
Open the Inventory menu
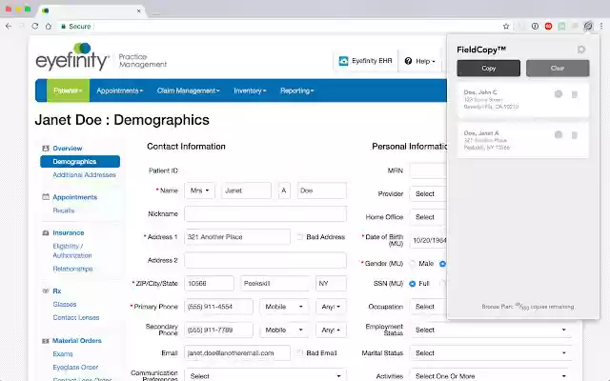(250, 90)
